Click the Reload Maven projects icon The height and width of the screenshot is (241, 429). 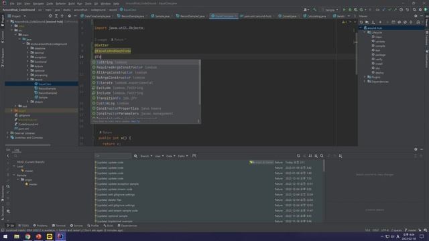click(361, 22)
